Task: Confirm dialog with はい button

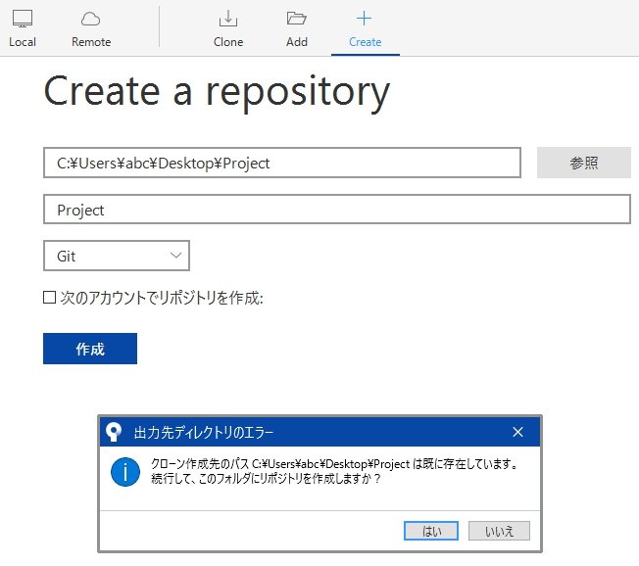Action: (431, 531)
